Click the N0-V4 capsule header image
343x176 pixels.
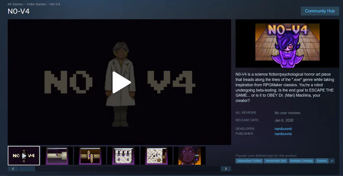coord(287,43)
